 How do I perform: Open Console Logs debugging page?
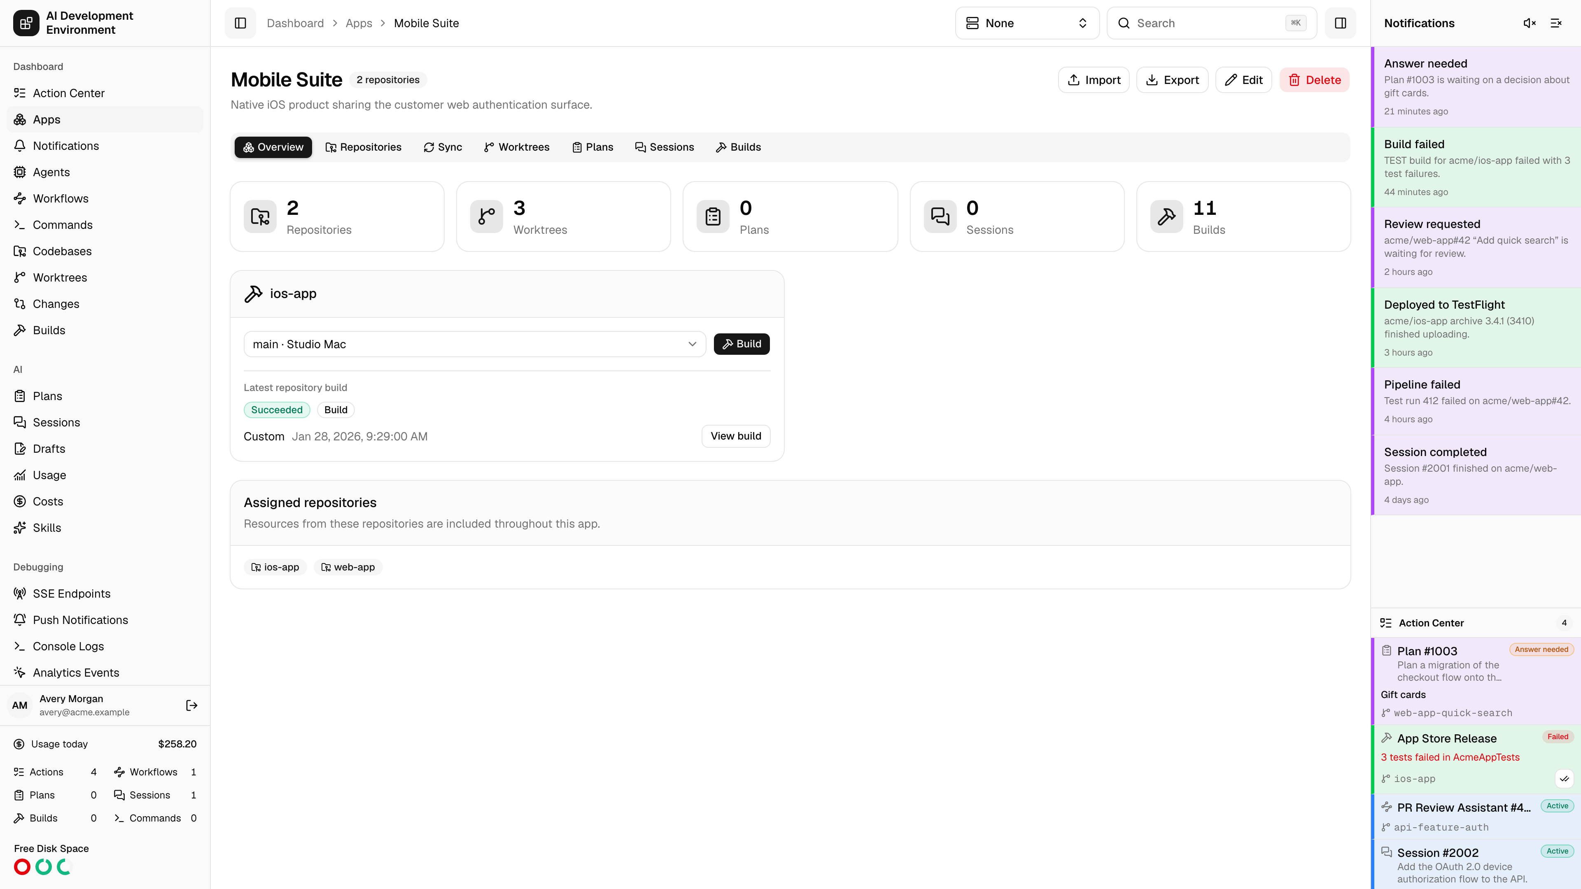(x=105, y=647)
